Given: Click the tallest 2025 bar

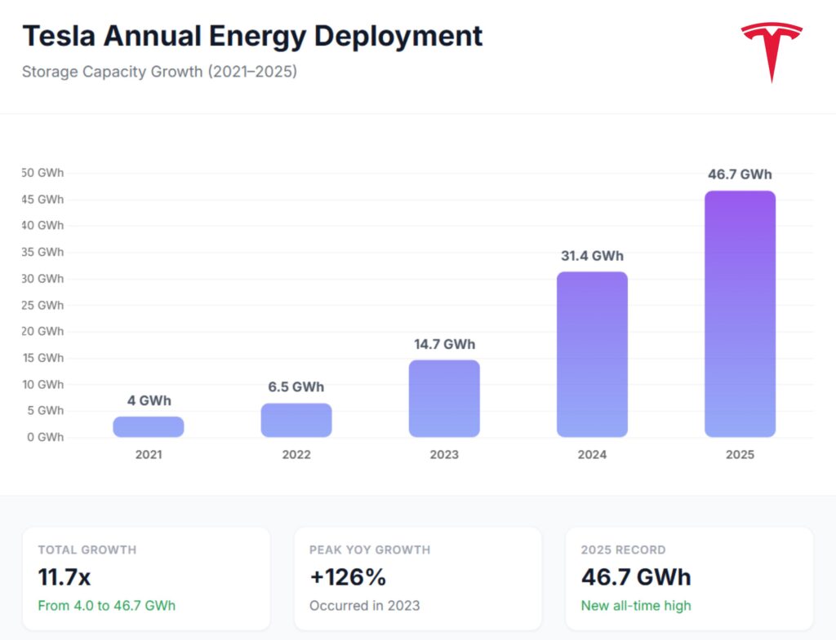Looking at the screenshot, I should click(x=740, y=314).
